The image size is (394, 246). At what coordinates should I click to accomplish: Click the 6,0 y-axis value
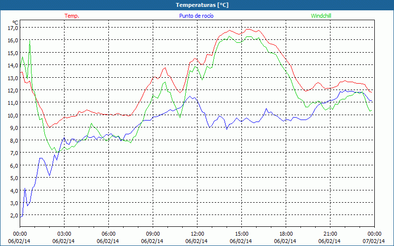[14, 165]
